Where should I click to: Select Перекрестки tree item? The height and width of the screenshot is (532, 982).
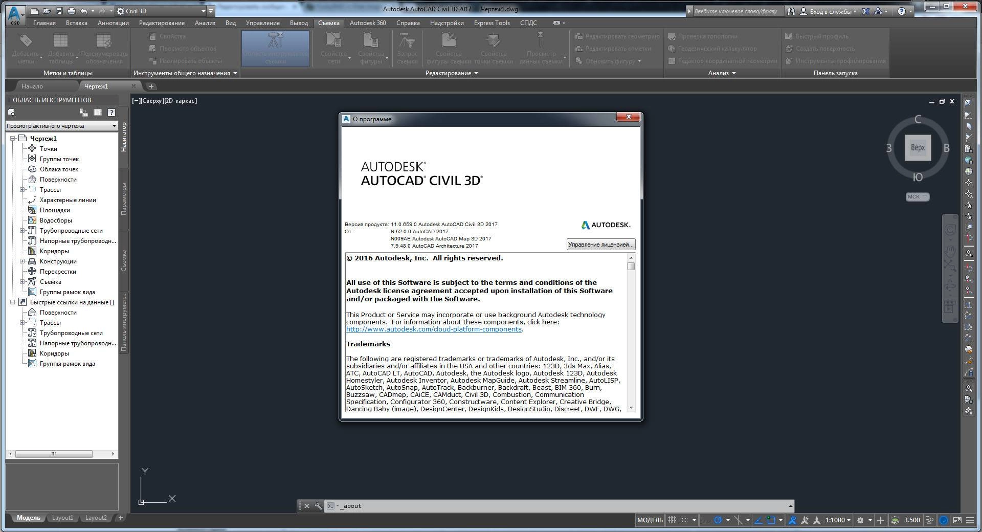[58, 272]
